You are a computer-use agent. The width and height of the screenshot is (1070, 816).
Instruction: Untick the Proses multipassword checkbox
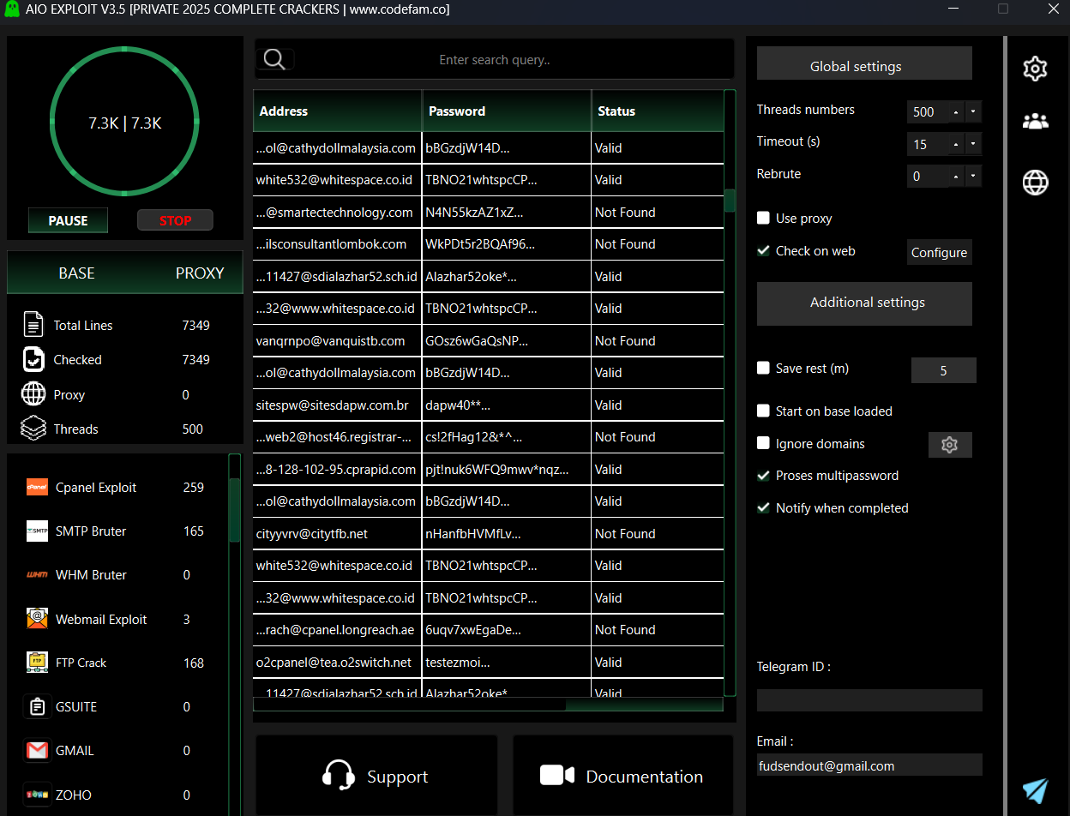[x=763, y=475]
